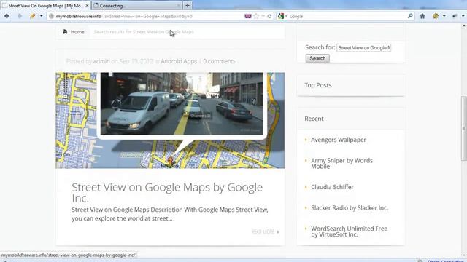Click the UK flag icon in address bar
467x262 pixels.
click(x=248, y=16)
